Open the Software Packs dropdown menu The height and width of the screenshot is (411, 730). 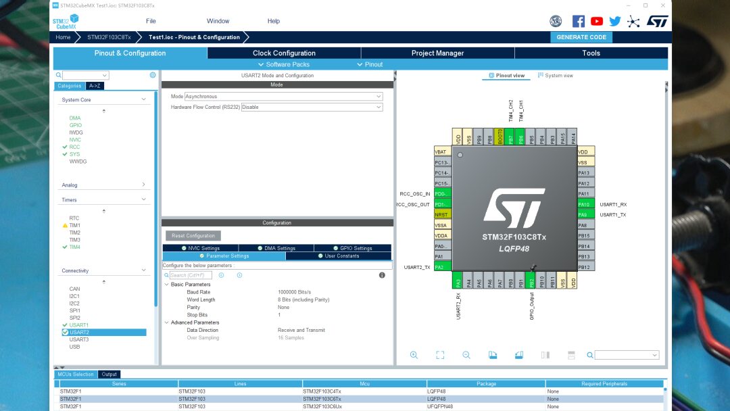(x=283, y=65)
